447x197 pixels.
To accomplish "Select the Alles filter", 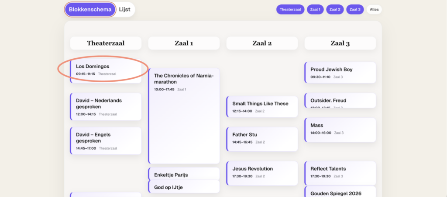I will click(374, 9).
